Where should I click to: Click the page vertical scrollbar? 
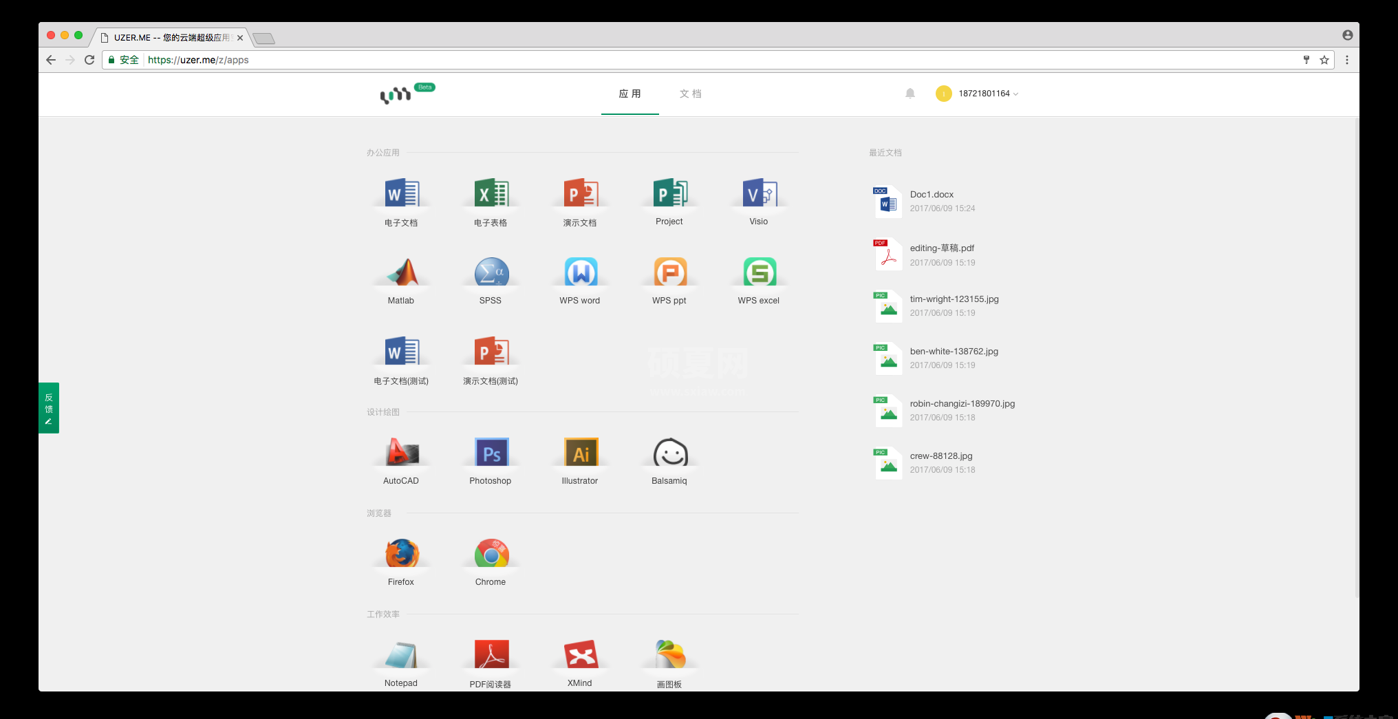(x=1356, y=358)
